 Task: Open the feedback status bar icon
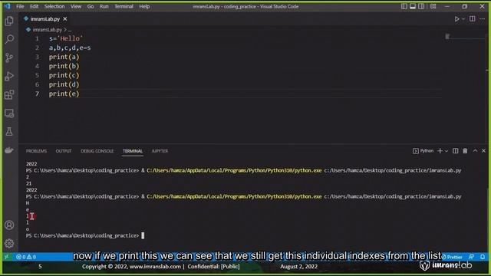(x=471, y=257)
